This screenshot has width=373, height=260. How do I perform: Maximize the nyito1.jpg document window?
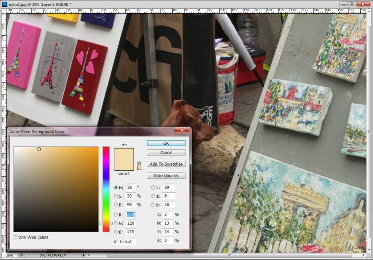pyautogui.click(x=352, y=4)
